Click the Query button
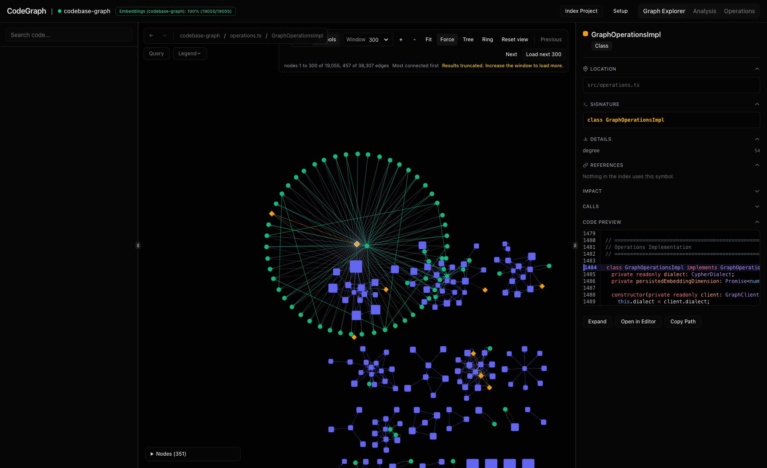Viewport: 767px width, 468px height. [x=156, y=54]
